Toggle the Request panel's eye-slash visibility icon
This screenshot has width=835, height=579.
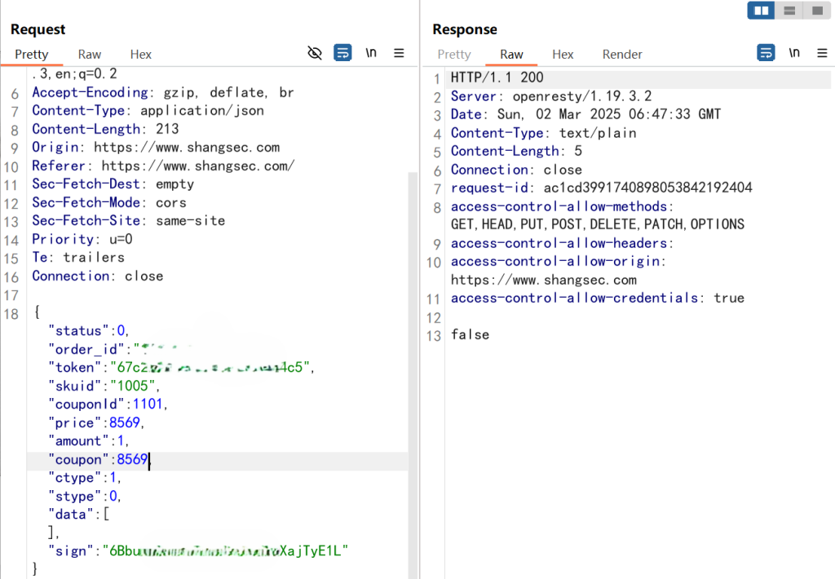[x=315, y=53]
